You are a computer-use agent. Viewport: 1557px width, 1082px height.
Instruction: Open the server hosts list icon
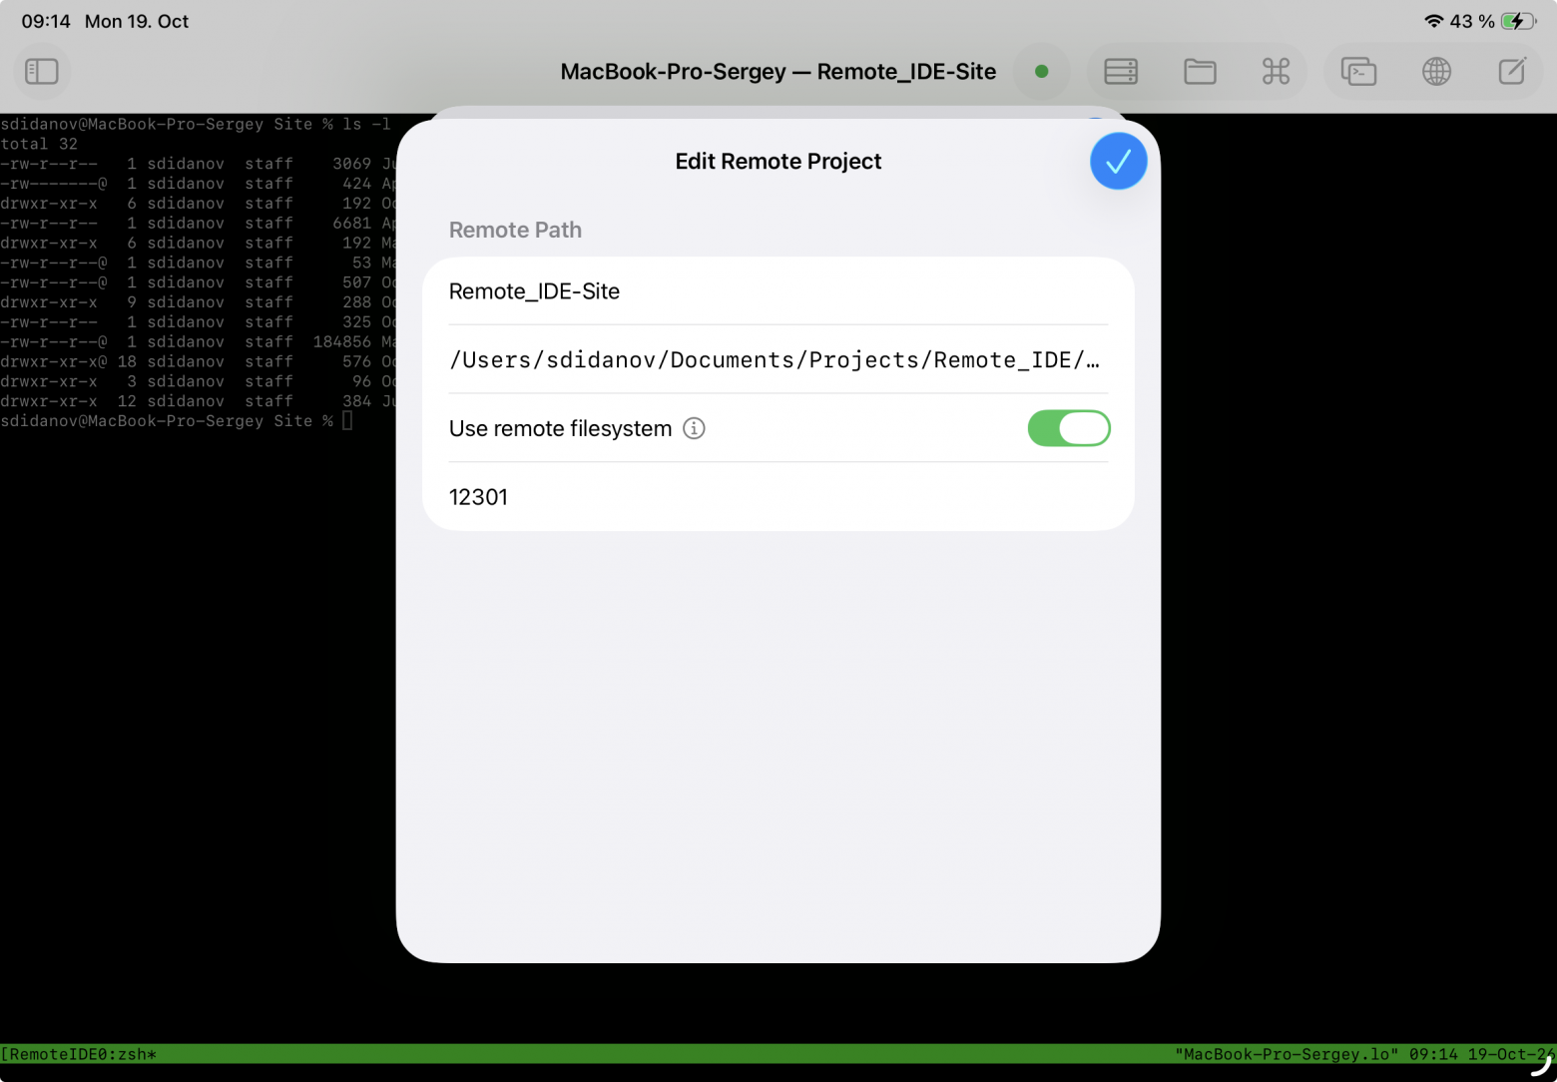(x=1121, y=72)
